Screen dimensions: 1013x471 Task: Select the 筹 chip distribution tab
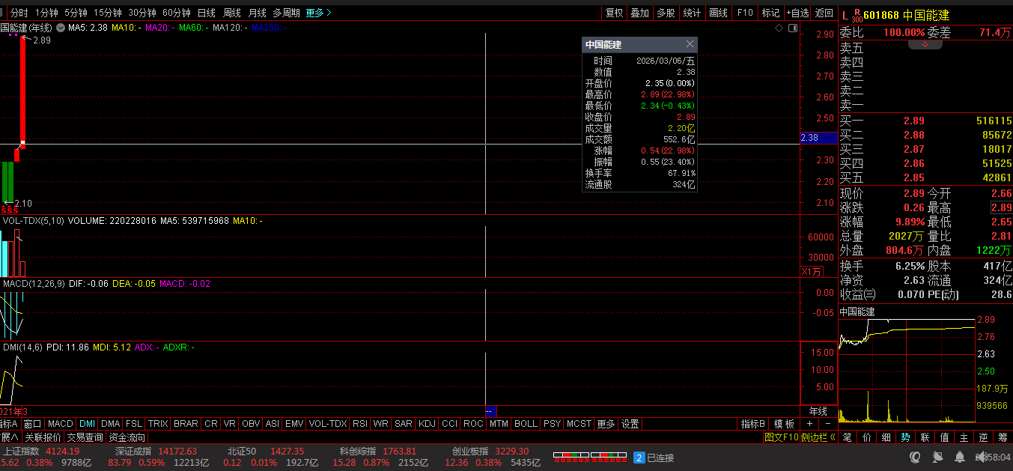tap(1003, 437)
